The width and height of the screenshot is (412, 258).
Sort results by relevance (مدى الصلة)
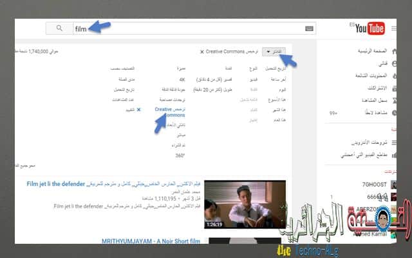point(126,79)
